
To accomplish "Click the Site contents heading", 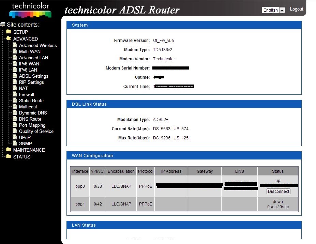I will [x=23, y=25].
